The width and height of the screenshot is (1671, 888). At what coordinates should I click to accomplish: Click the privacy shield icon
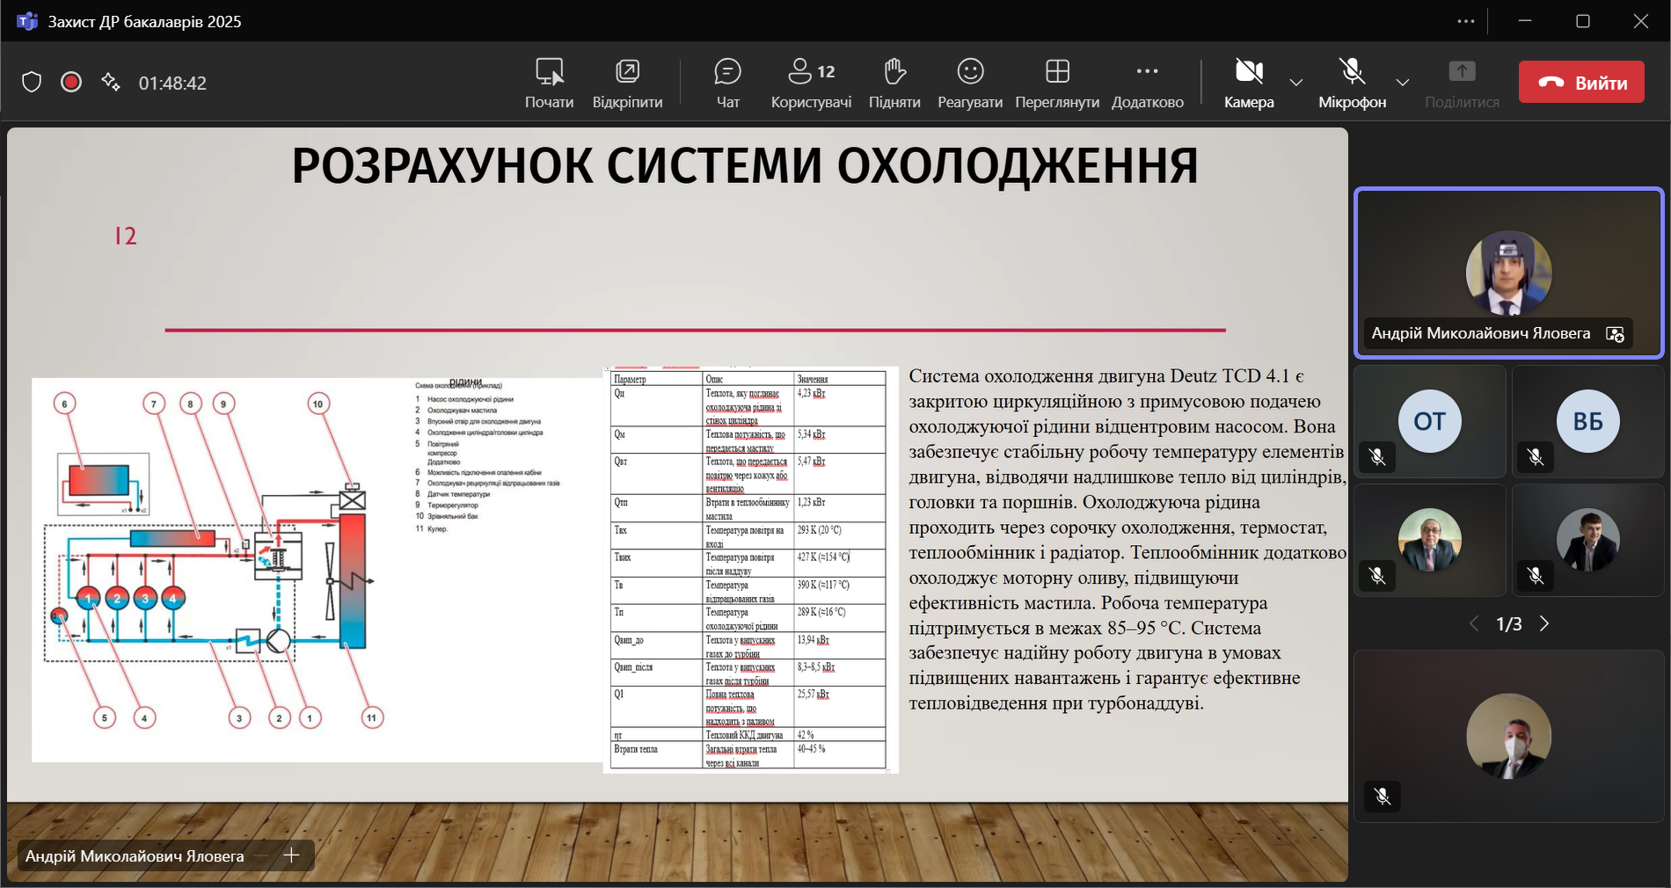[32, 83]
